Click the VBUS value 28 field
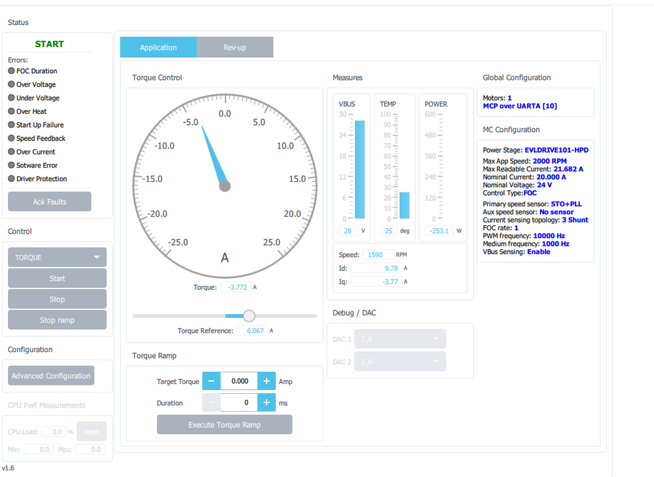 click(348, 230)
